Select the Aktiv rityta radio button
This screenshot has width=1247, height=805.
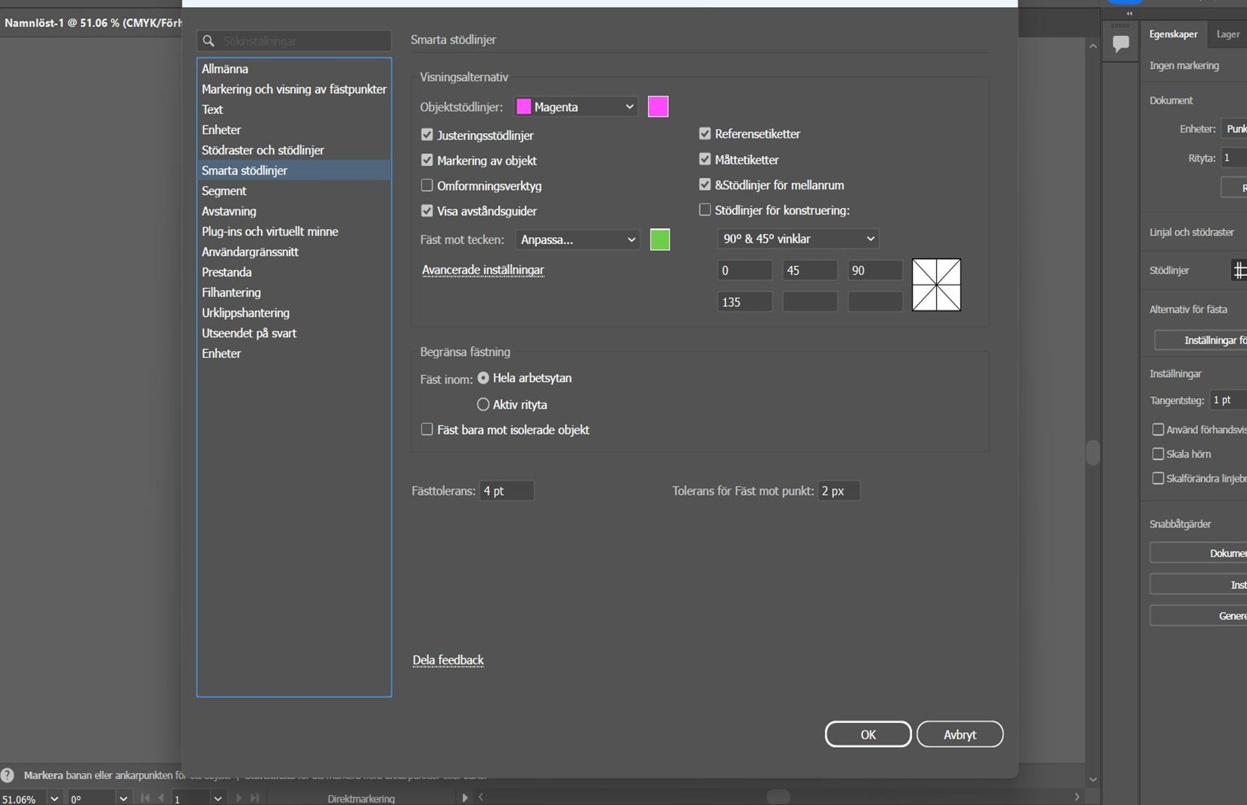pyautogui.click(x=483, y=404)
